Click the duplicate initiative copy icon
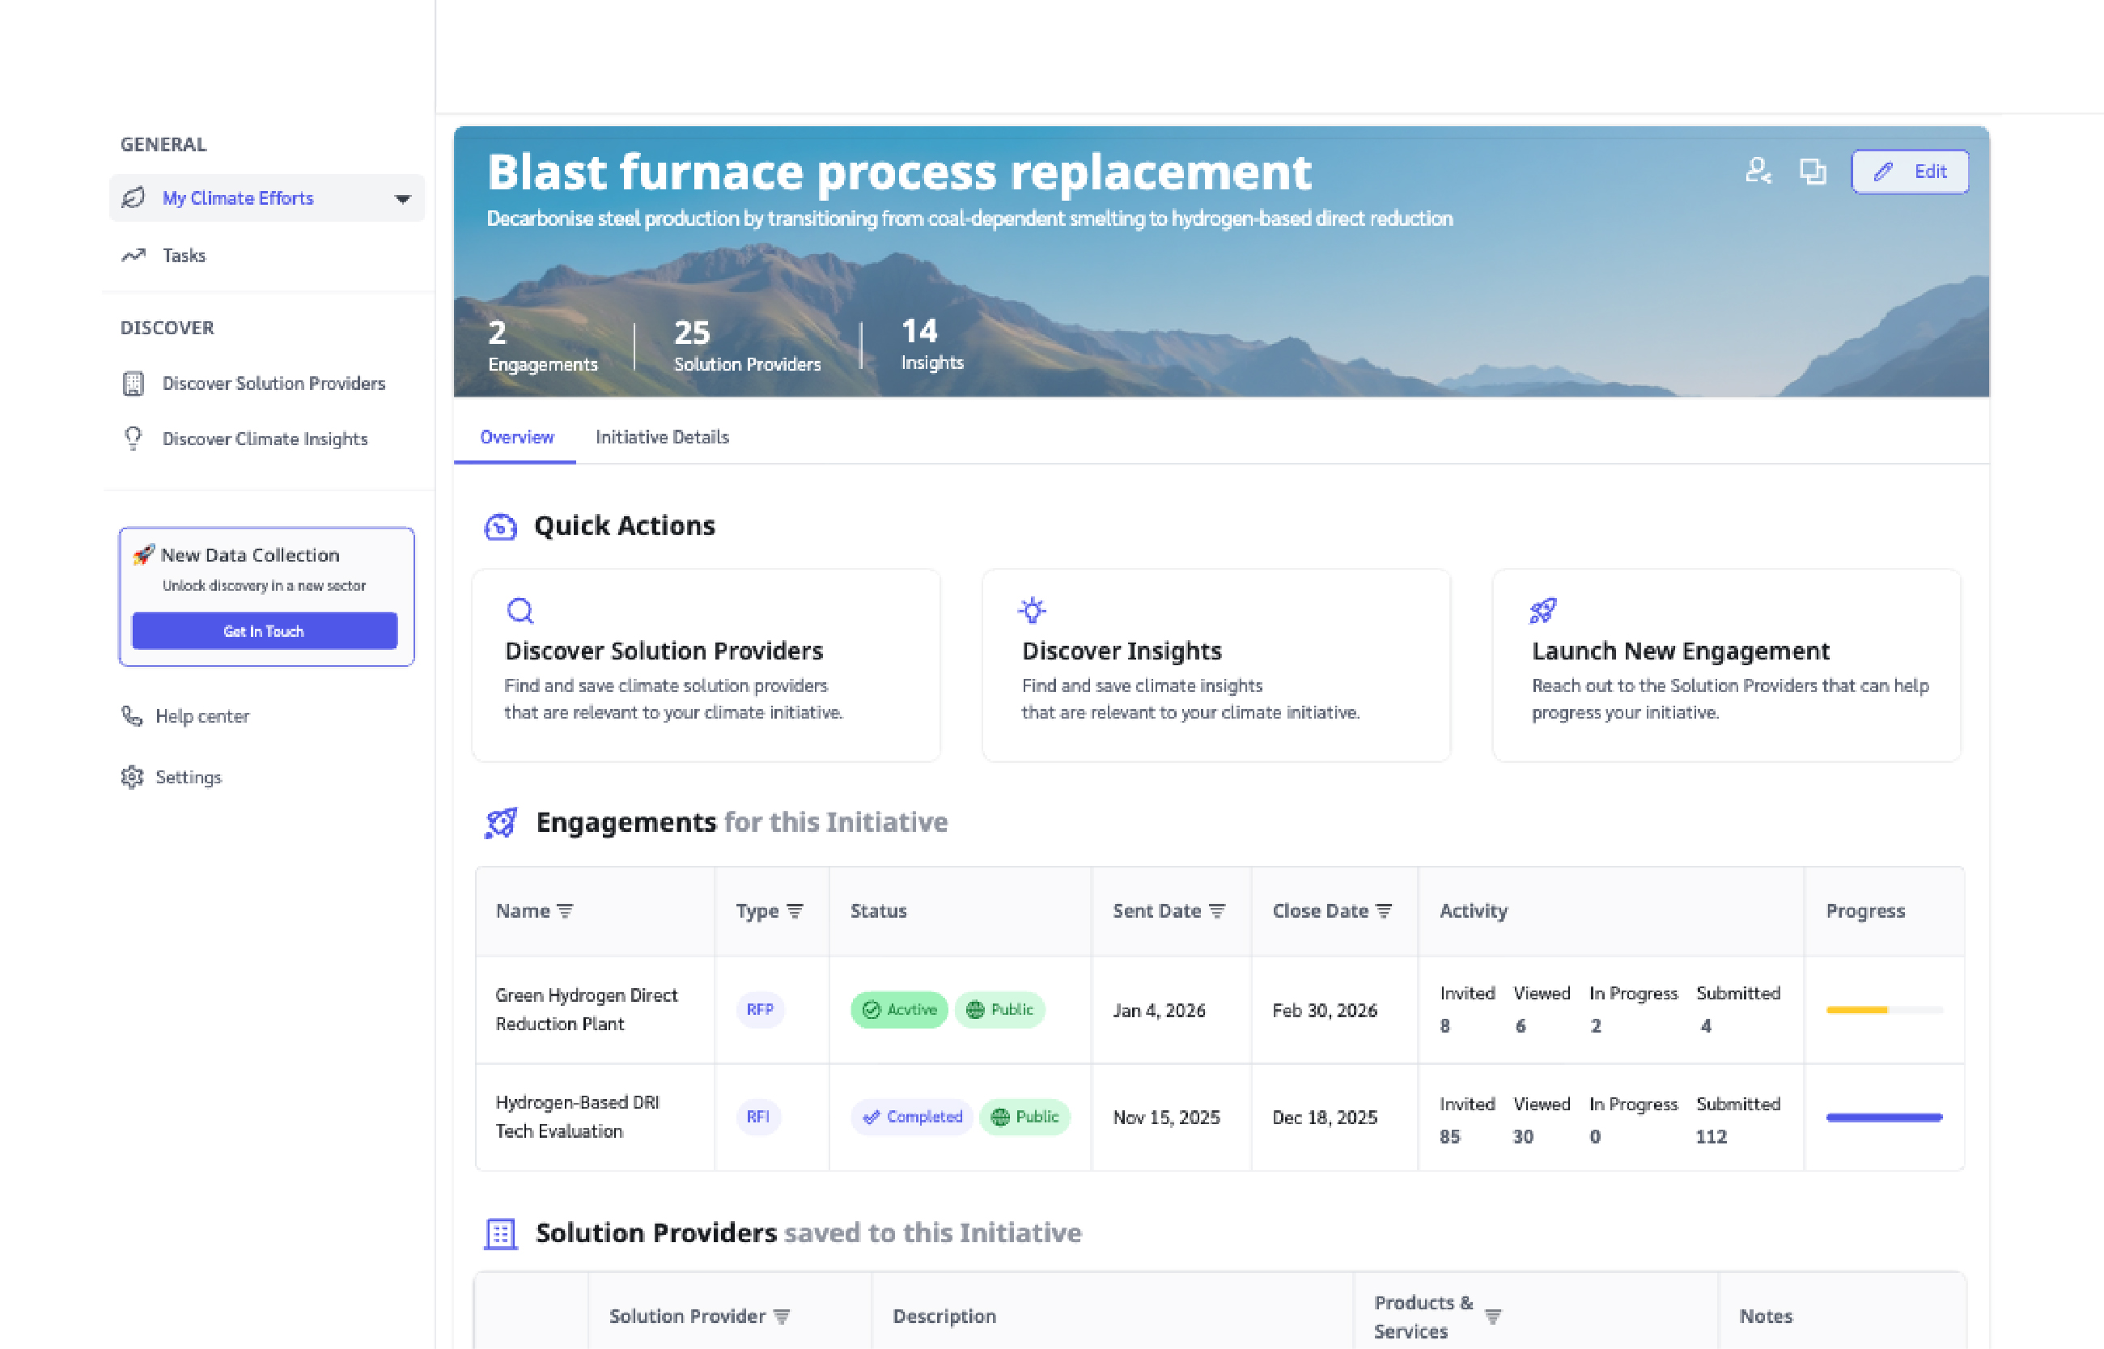This screenshot has height=1349, width=2104. click(x=1813, y=171)
